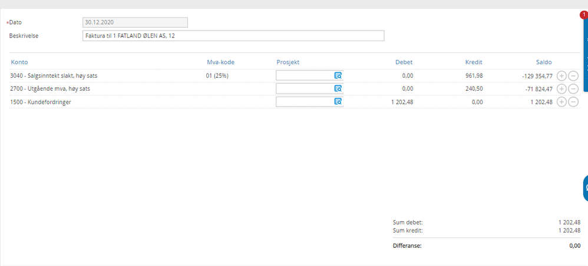
Task: Open project search in the 2700 row
Action: (x=338, y=88)
